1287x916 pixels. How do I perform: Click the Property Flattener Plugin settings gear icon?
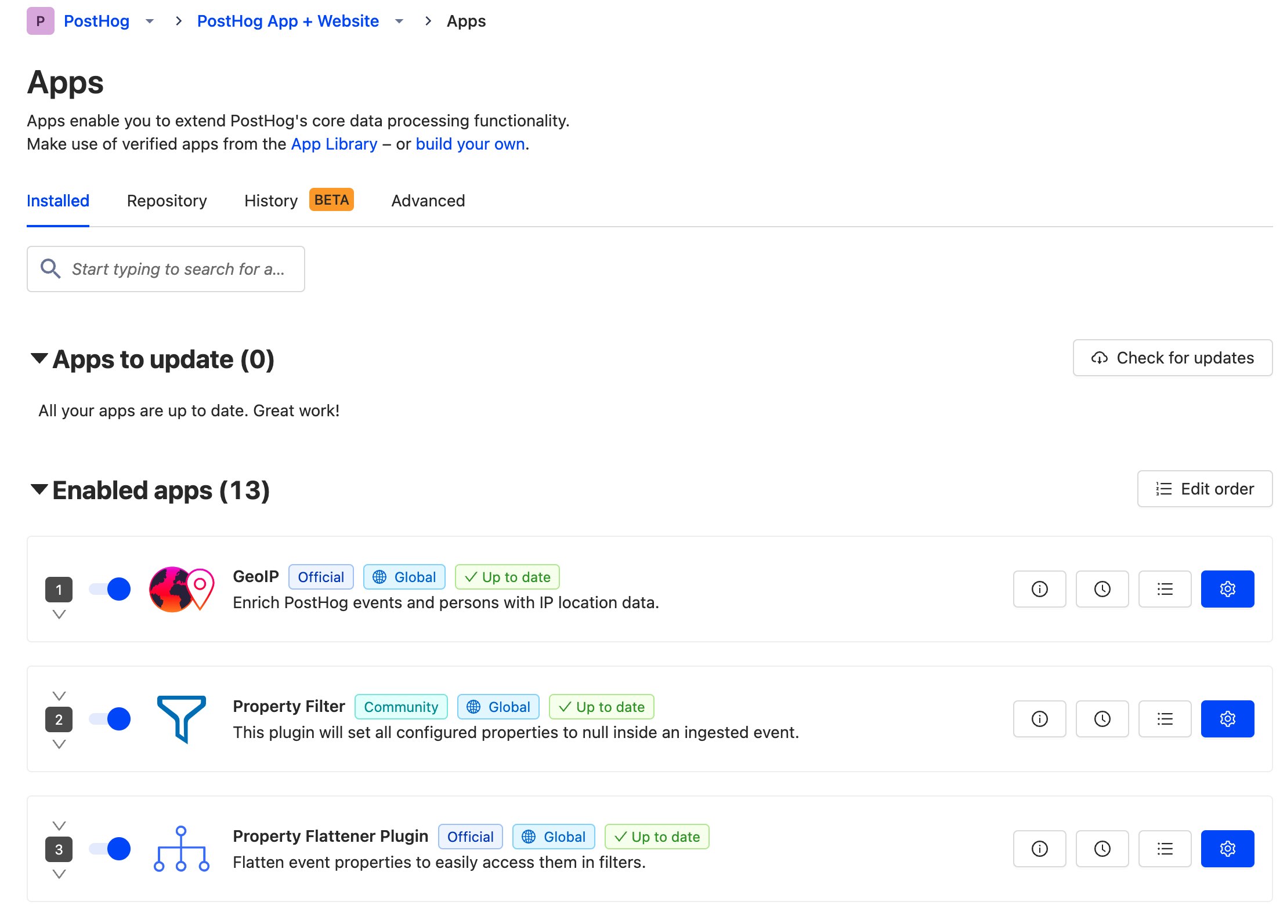click(x=1227, y=849)
